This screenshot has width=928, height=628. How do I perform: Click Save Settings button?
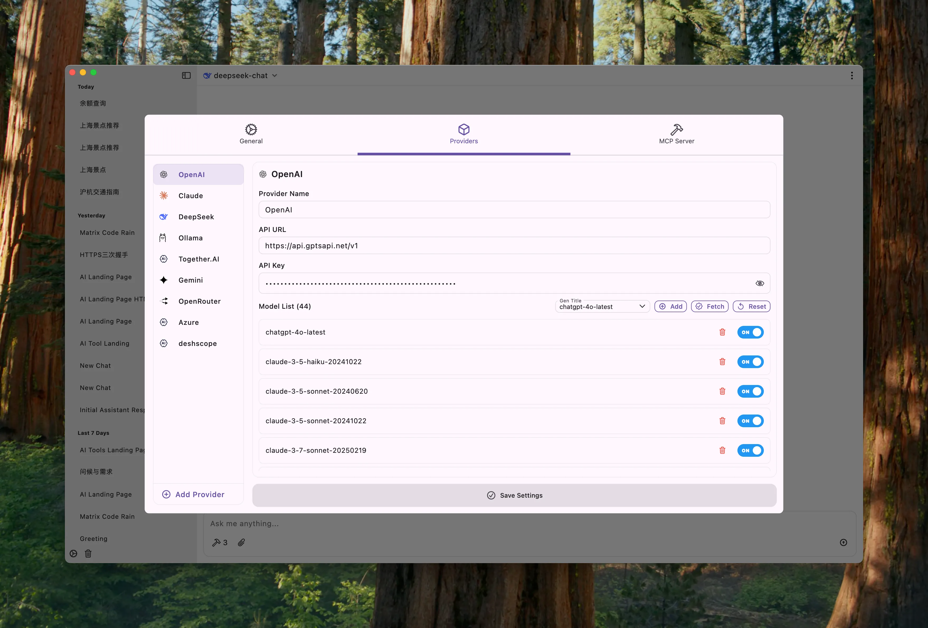[x=514, y=495]
